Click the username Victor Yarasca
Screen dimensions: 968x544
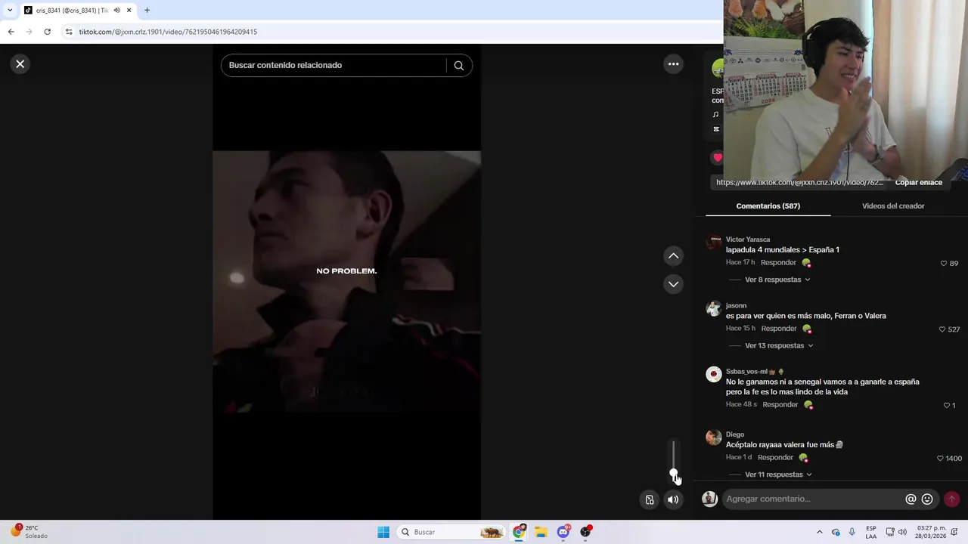click(x=748, y=240)
